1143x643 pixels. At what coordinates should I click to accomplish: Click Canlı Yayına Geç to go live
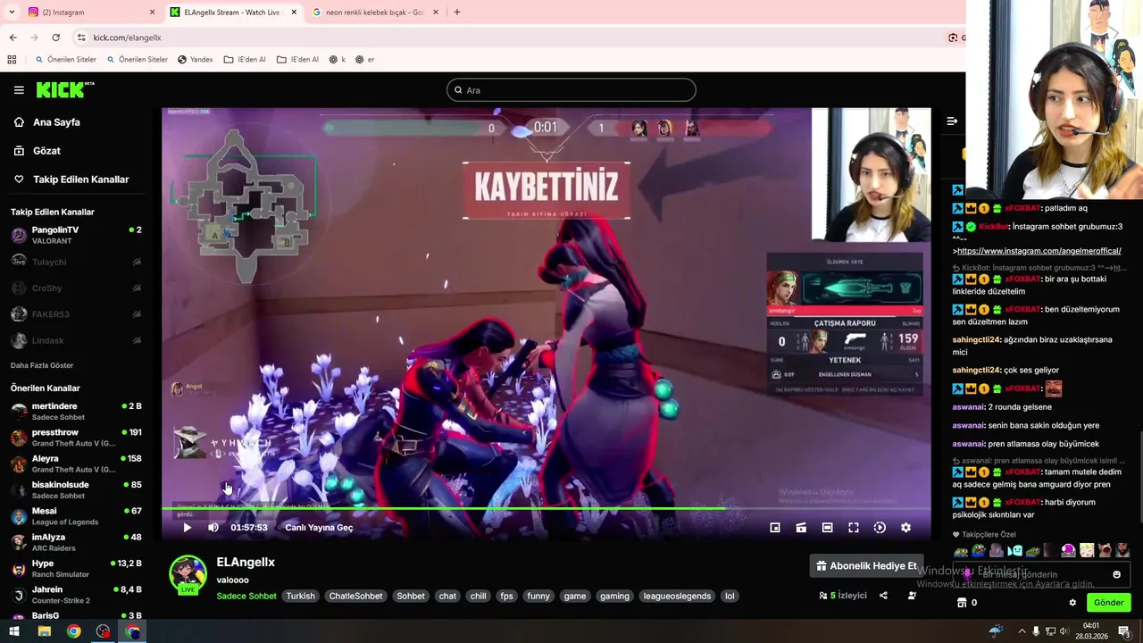coord(319,528)
